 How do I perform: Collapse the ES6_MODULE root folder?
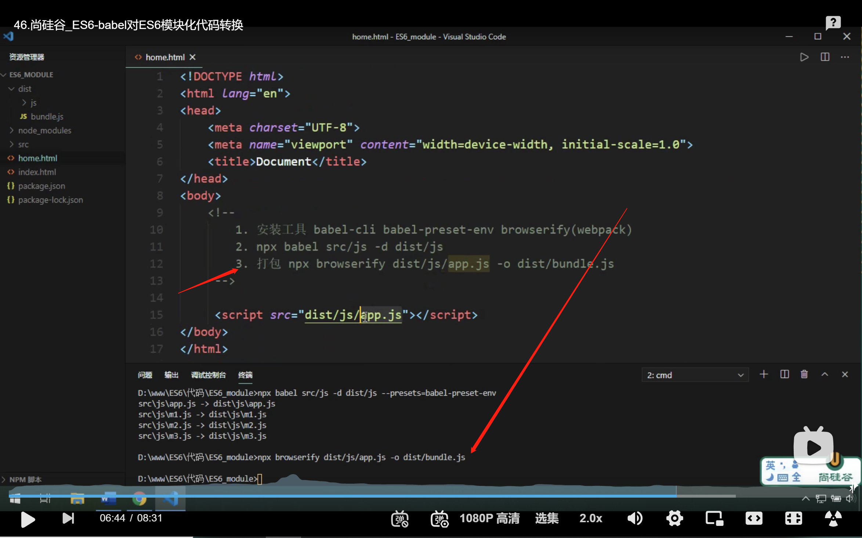pyautogui.click(x=31, y=74)
